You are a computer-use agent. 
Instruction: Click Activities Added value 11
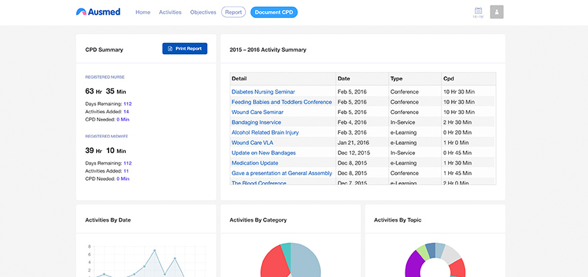[126, 171]
